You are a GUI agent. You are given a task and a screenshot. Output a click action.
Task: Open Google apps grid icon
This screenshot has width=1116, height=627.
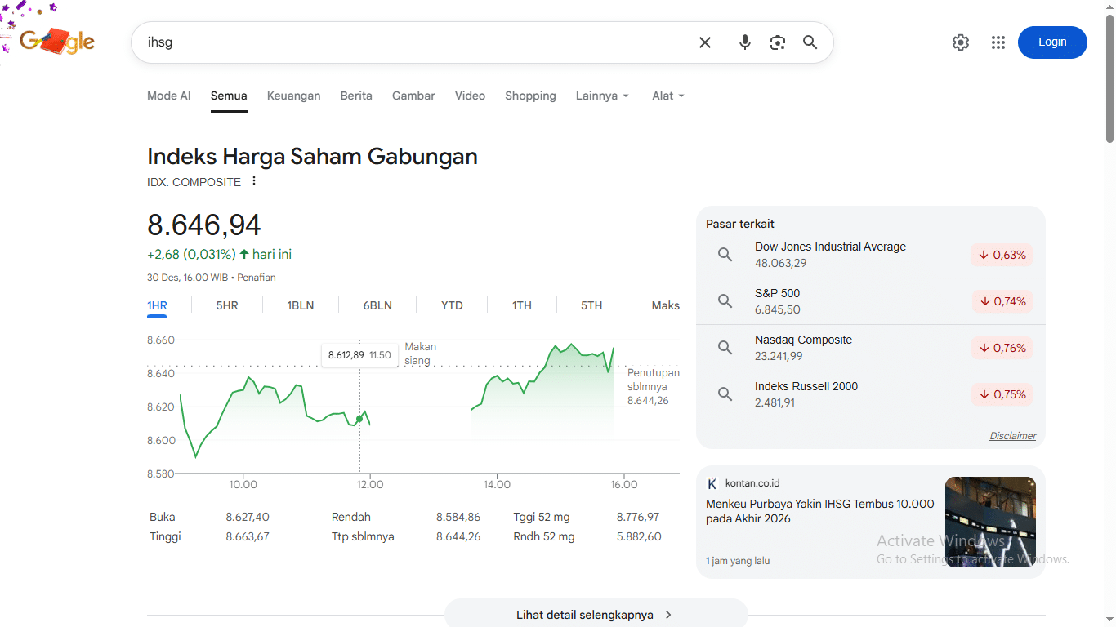998,42
